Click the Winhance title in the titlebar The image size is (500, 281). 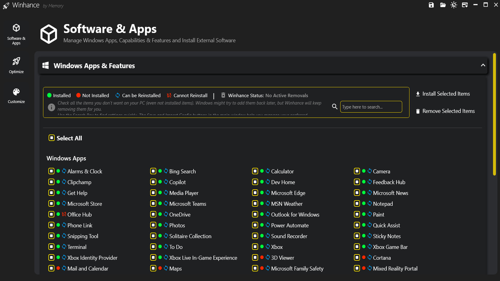(25, 5)
